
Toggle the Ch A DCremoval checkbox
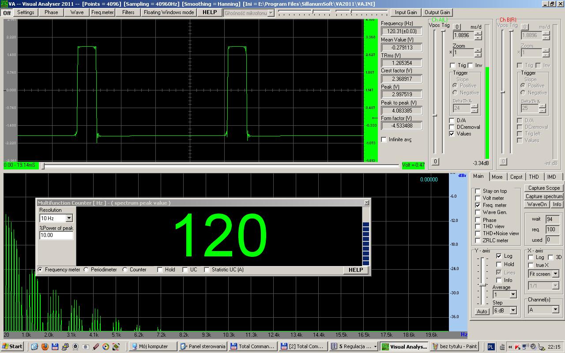(x=452, y=127)
